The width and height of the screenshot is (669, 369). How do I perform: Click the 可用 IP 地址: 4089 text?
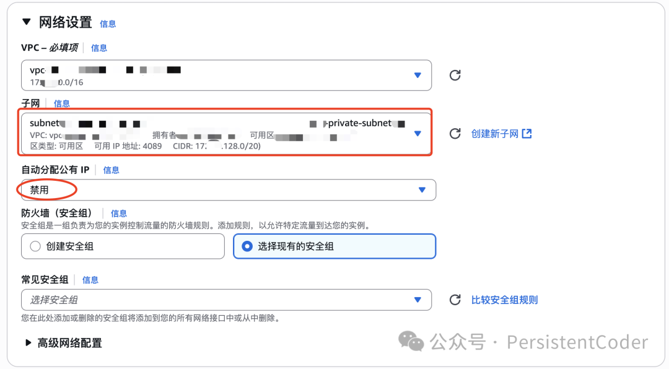point(128,146)
